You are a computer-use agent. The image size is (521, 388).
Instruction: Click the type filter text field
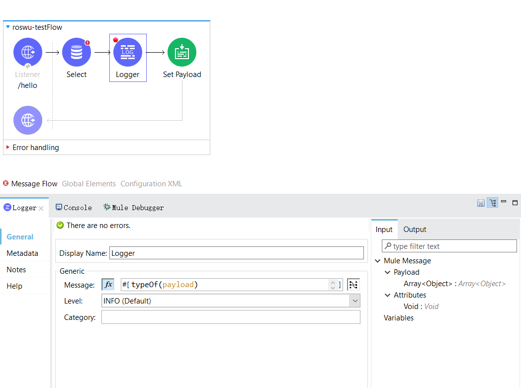pyautogui.click(x=449, y=246)
